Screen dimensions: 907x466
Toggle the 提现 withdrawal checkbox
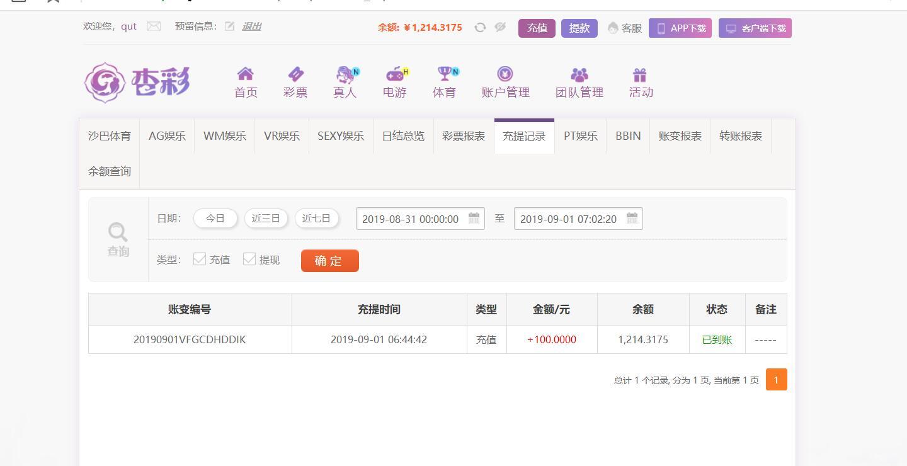click(249, 259)
